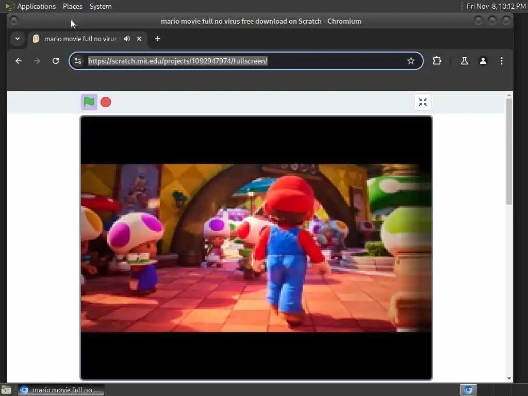Click the URL address bar field
This screenshot has width=528, height=396.
point(245,61)
